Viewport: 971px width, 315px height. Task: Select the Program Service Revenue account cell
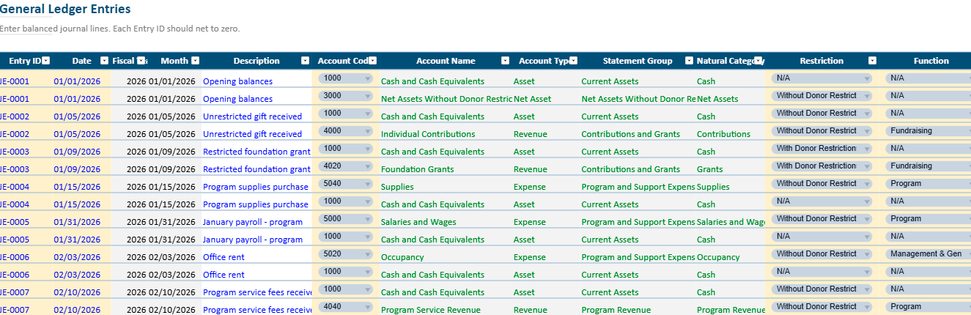coord(431,310)
